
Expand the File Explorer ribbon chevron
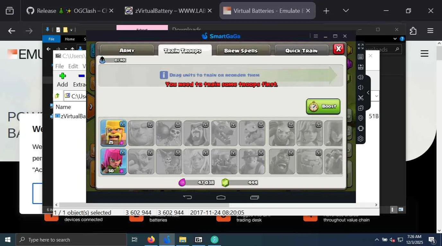pos(395,39)
